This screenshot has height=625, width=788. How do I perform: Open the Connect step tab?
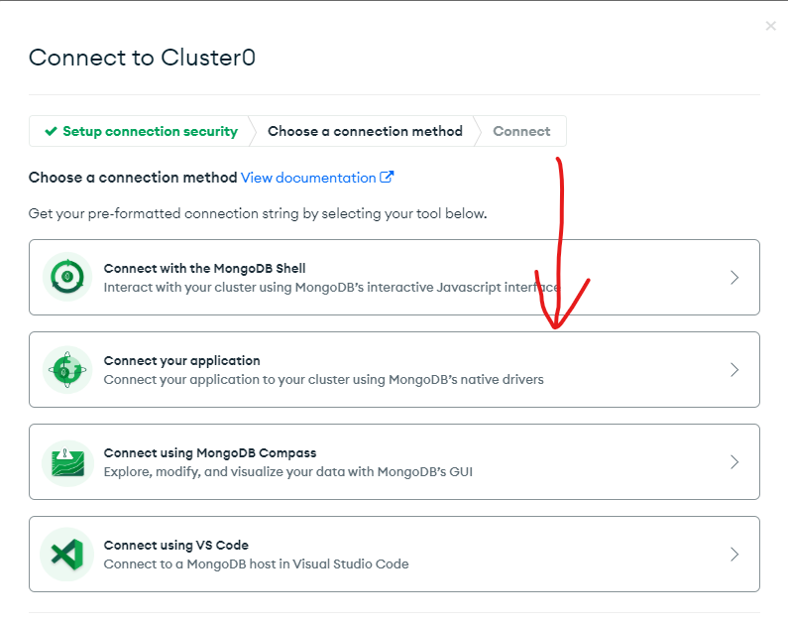(x=521, y=131)
